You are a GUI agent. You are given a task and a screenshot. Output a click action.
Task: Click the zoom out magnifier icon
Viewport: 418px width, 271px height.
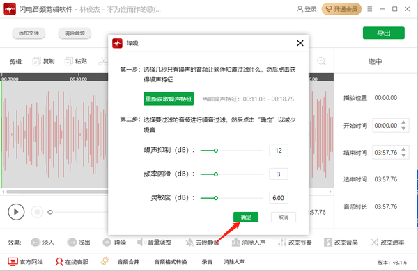click(x=321, y=61)
